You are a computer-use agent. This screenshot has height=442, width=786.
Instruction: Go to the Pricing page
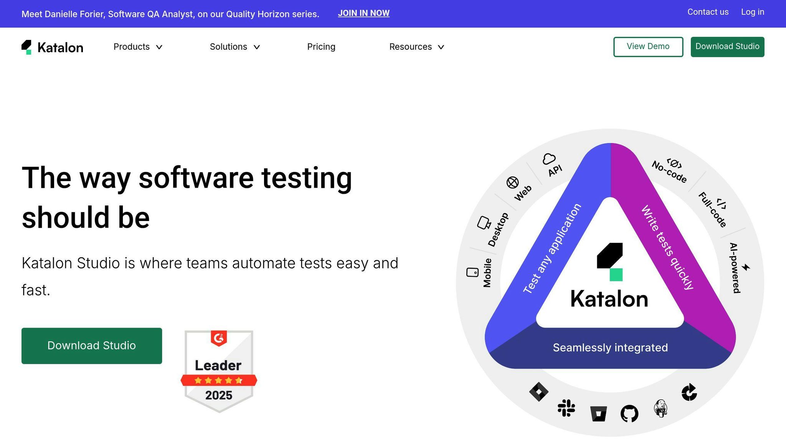pos(321,47)
